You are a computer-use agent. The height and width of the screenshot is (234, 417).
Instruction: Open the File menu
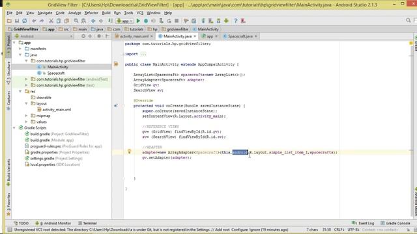[10, 13]
